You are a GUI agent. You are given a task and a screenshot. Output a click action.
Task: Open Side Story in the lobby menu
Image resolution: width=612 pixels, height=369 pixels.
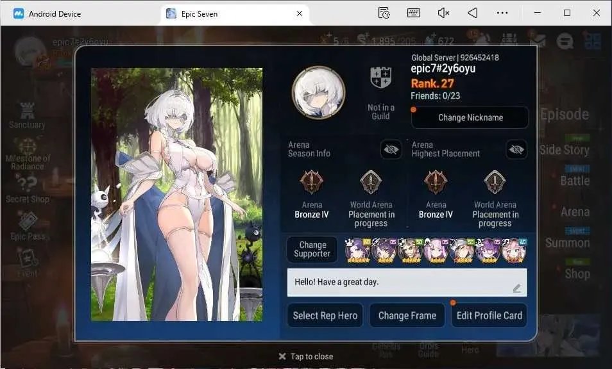click(x=565, y=150)
